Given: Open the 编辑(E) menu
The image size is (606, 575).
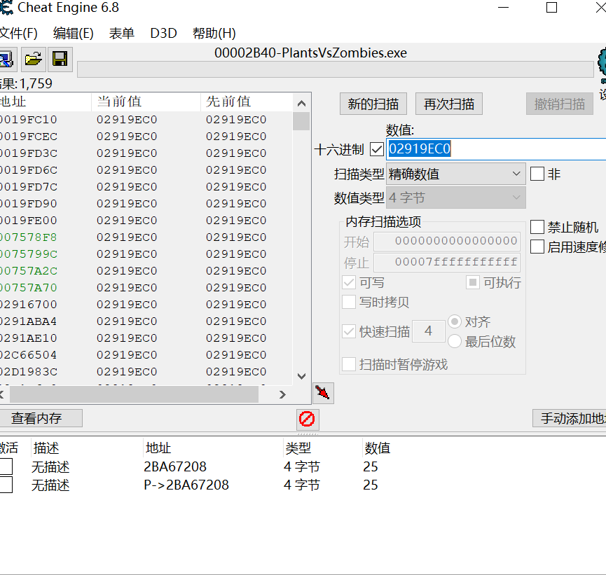Looking at the screenshot, I should click(x=74, y=33).
